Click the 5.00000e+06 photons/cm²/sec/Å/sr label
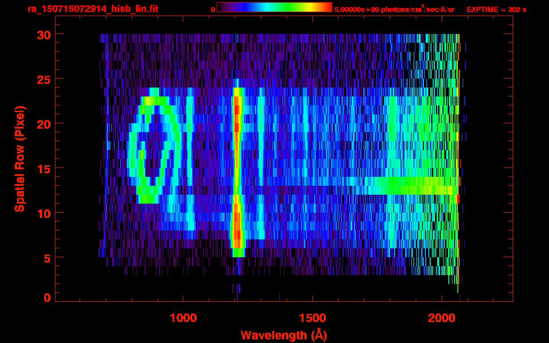Screen dimensions: 549x343 click(394, 9)
